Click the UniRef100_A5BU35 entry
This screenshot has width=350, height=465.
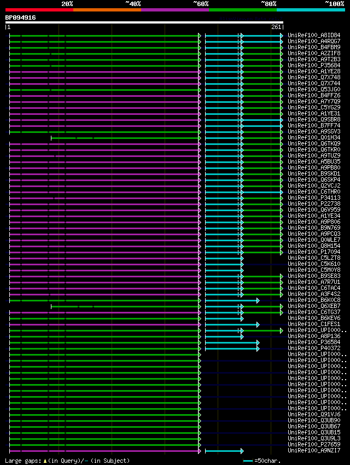314,161
